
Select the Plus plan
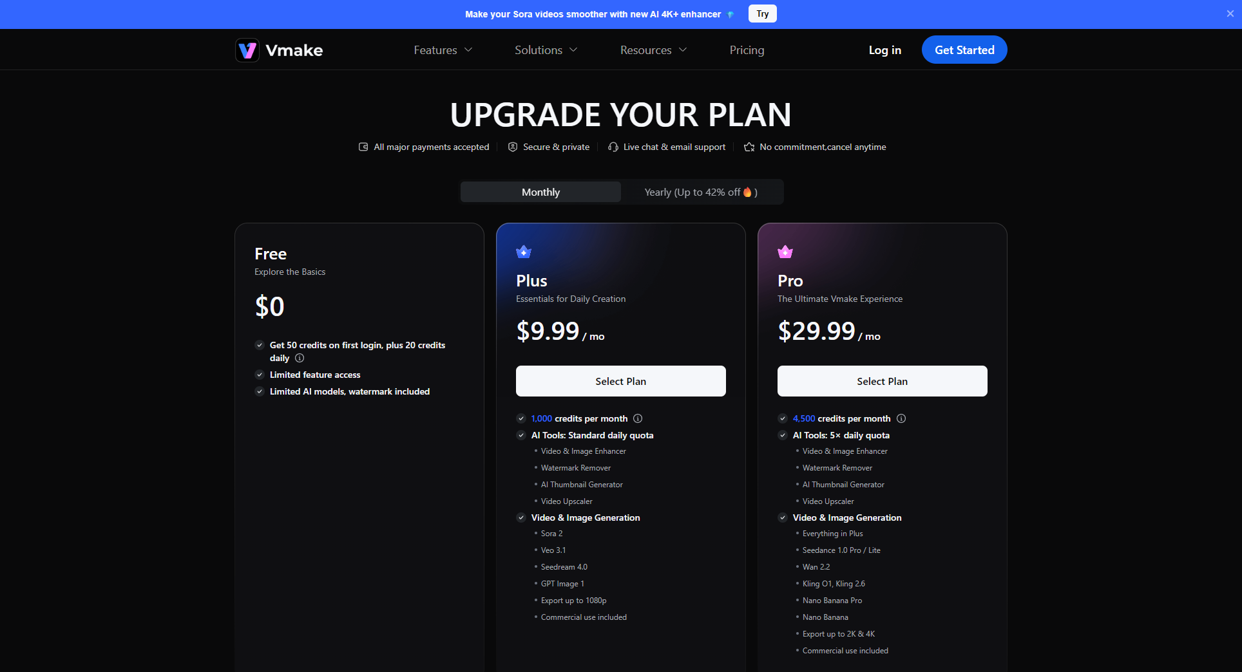point(620,381)
